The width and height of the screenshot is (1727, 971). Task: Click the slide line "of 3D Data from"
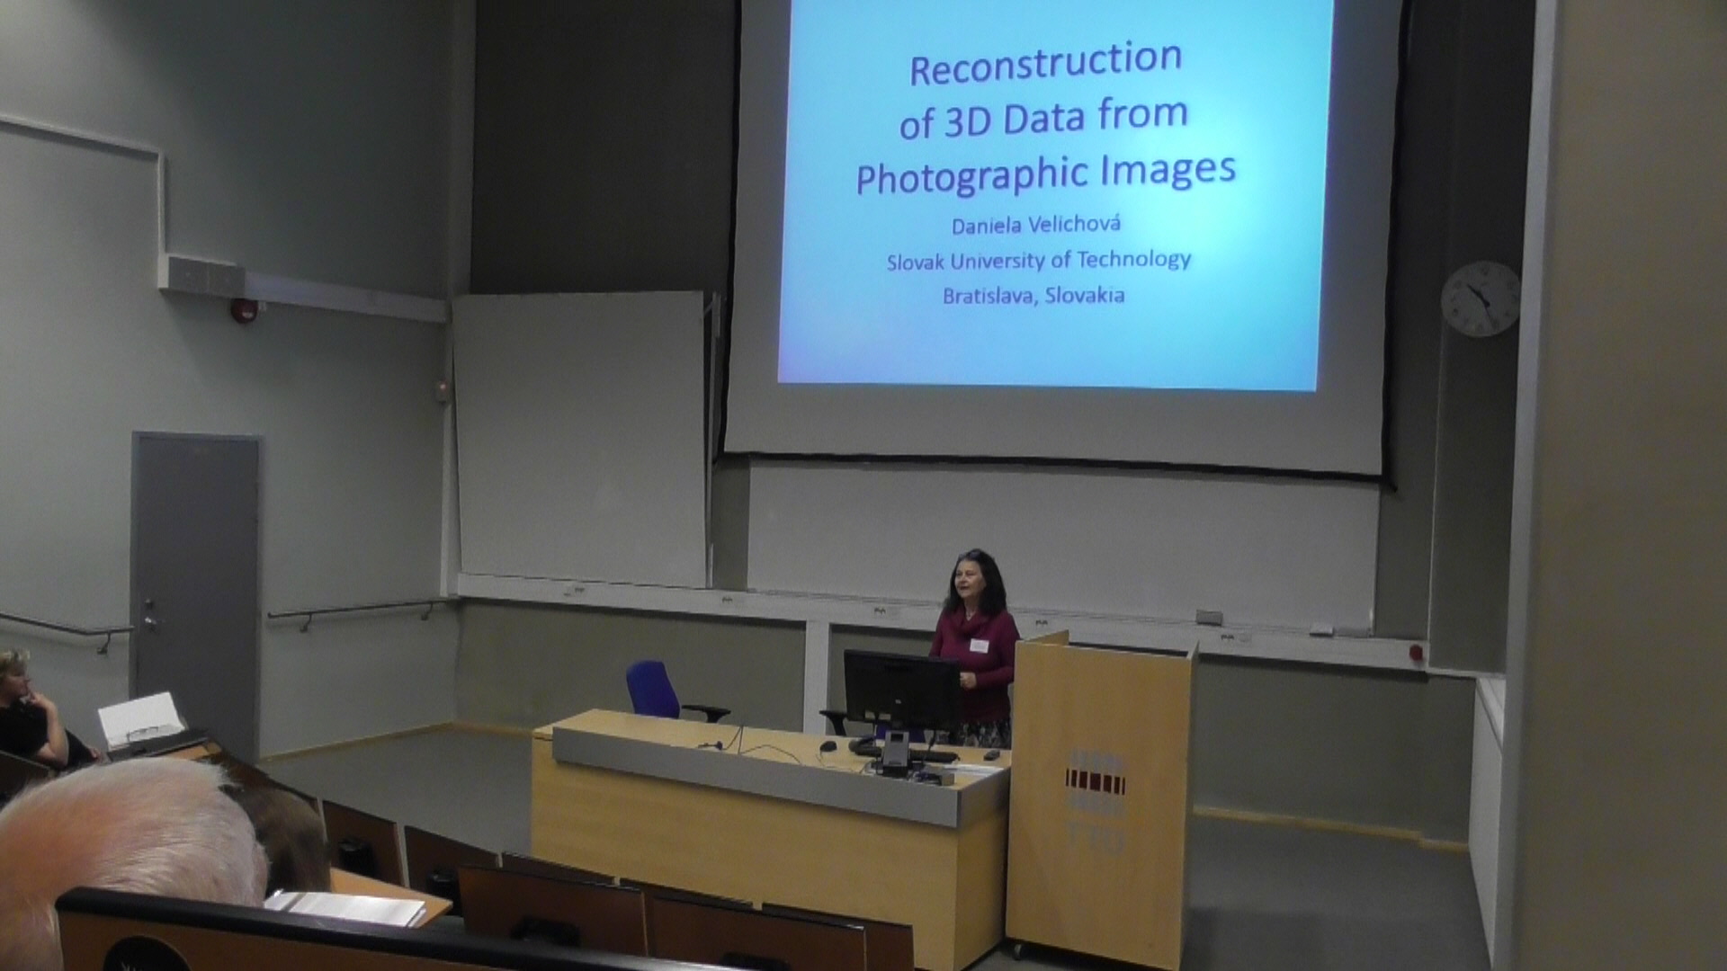point(1044,119)
